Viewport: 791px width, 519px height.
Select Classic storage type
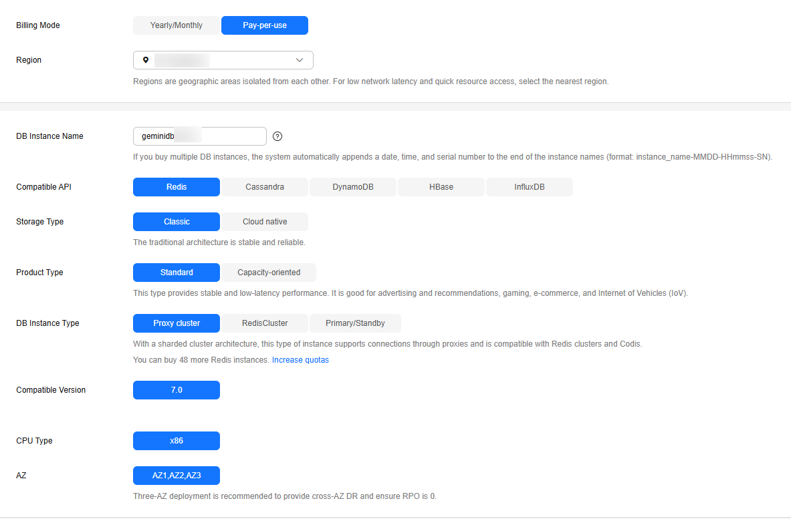177,222
